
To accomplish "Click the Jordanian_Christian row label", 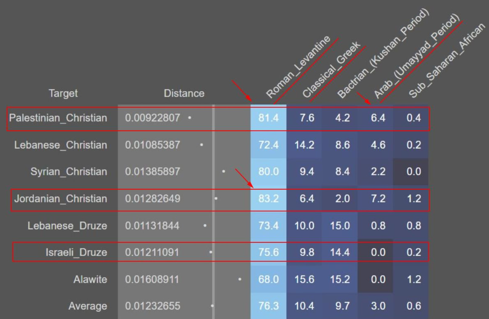I will click(x=61, y=199).
